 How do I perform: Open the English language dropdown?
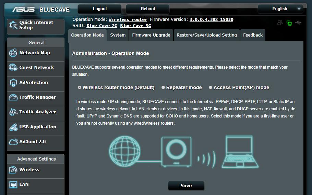pos(280,9)
